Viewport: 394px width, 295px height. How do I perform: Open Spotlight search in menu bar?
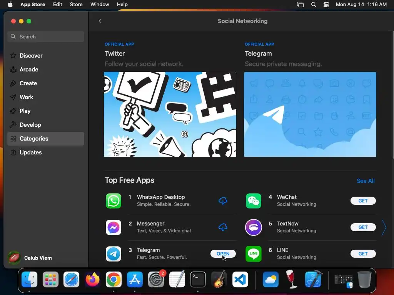tap(313, 5)
